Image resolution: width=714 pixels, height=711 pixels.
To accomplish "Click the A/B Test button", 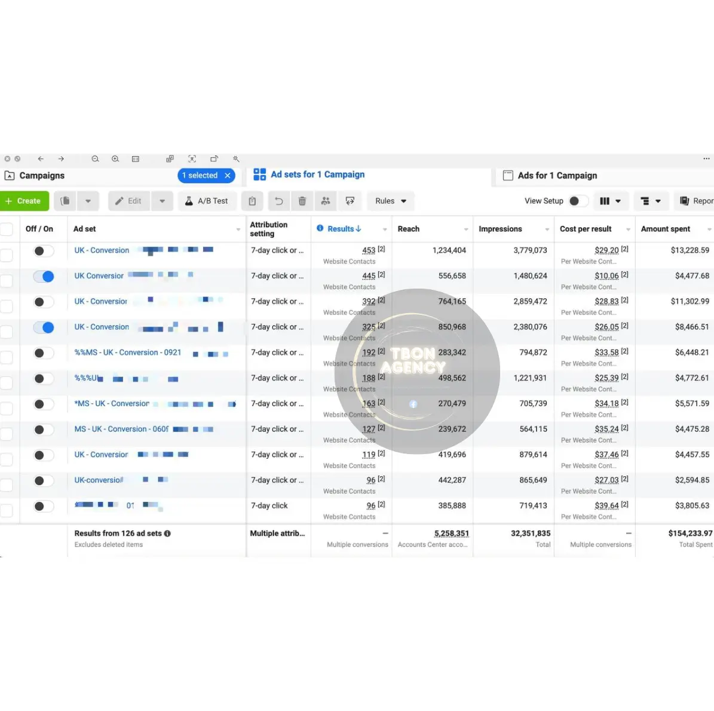I will coord(207,201).
